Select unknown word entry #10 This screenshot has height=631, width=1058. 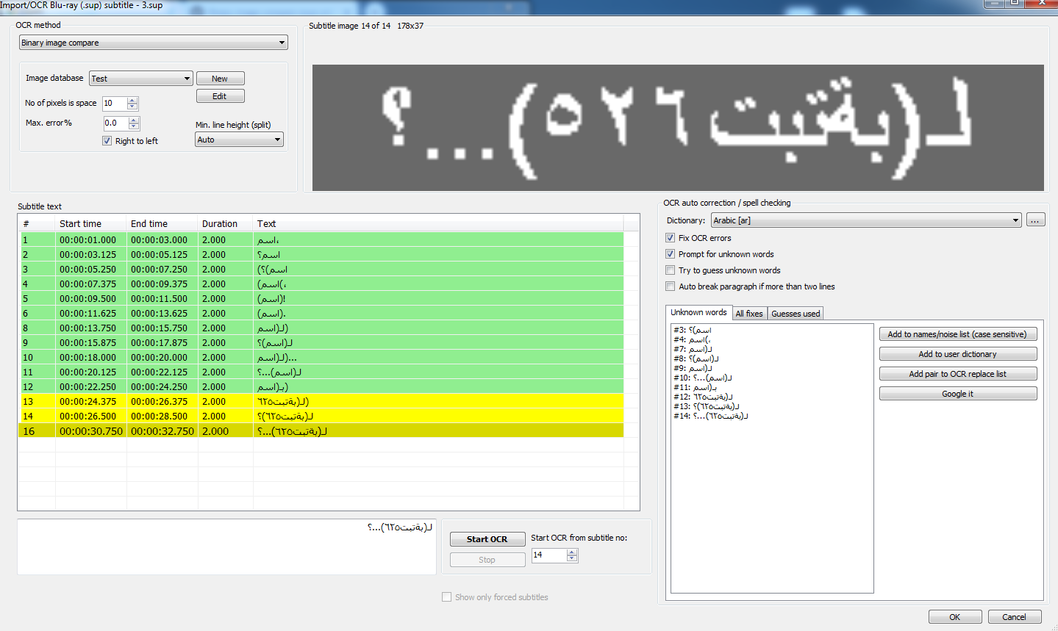click(702, 378)
